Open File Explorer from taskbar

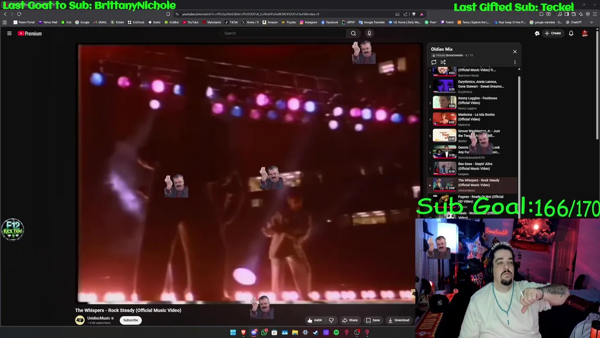(x=295, y=332)
